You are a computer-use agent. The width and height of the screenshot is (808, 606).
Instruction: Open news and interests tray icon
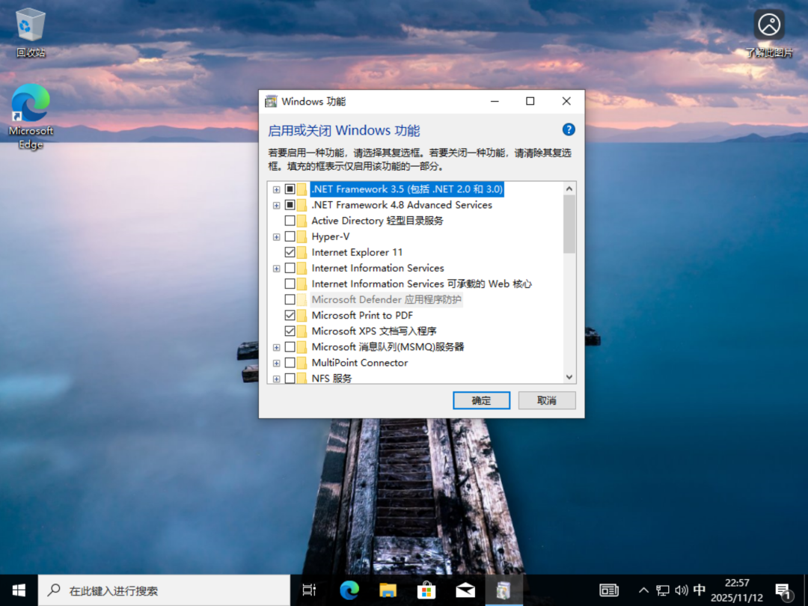click(x=609, y=590)
